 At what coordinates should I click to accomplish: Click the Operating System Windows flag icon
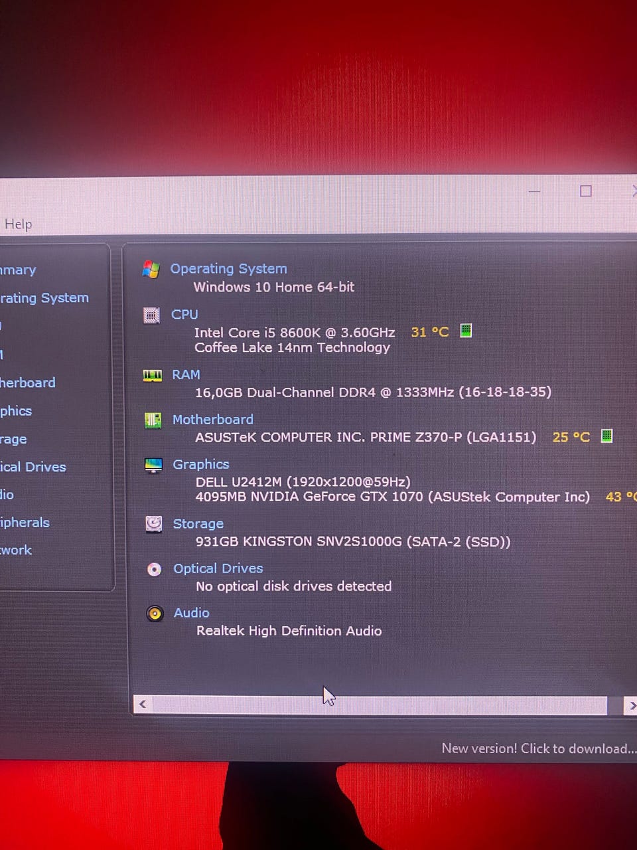click(x=151, y=269)
